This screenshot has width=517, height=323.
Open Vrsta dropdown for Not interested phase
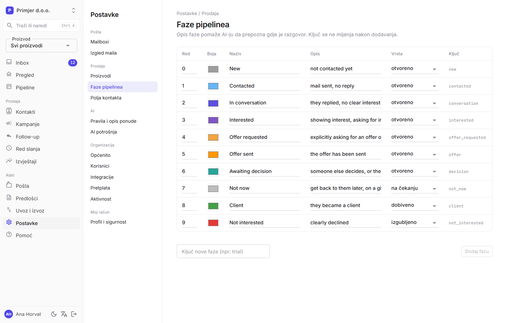[415, 223]
